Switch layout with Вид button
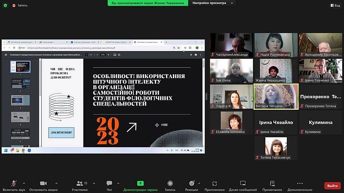The height and width of the screenshot is (193, 344). (x=335, y=5)
